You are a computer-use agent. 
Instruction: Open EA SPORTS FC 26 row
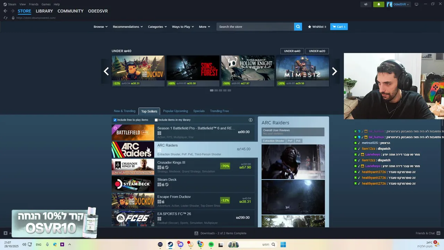[183, 218]
